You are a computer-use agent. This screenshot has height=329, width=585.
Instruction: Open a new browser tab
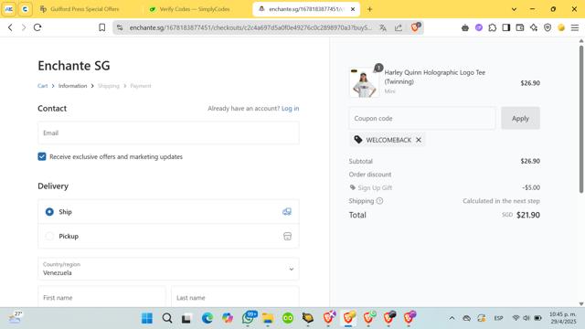coord(369,9)
